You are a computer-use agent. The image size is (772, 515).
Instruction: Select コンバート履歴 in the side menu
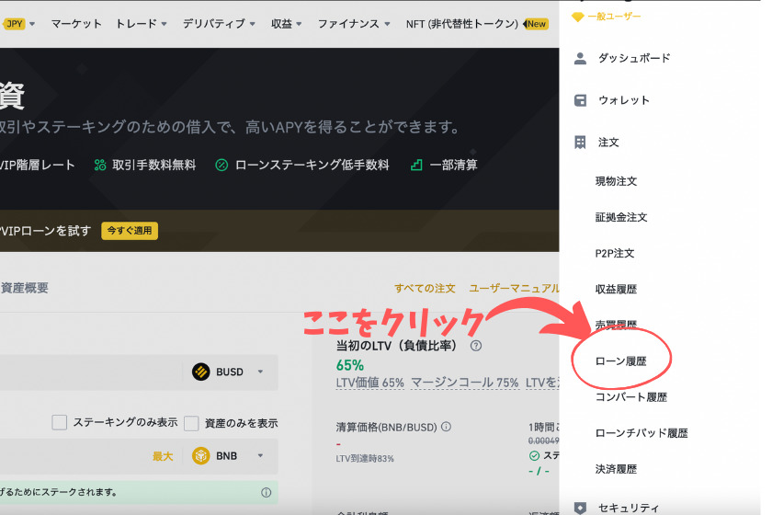tap(631, 397)
